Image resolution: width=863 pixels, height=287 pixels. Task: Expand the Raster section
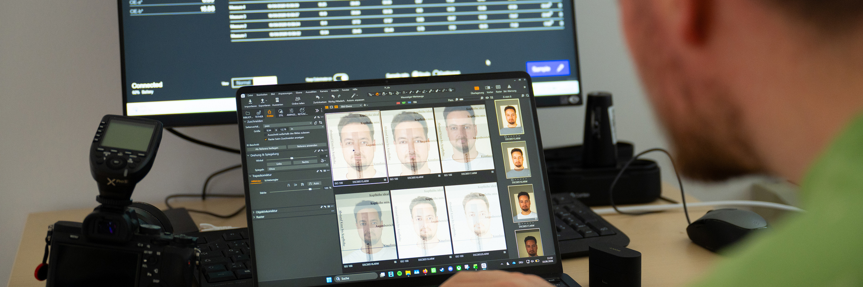click(x=254, y=217)
